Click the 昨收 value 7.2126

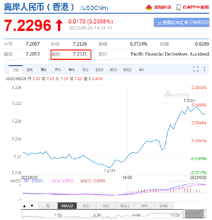[x=80, y=44]
